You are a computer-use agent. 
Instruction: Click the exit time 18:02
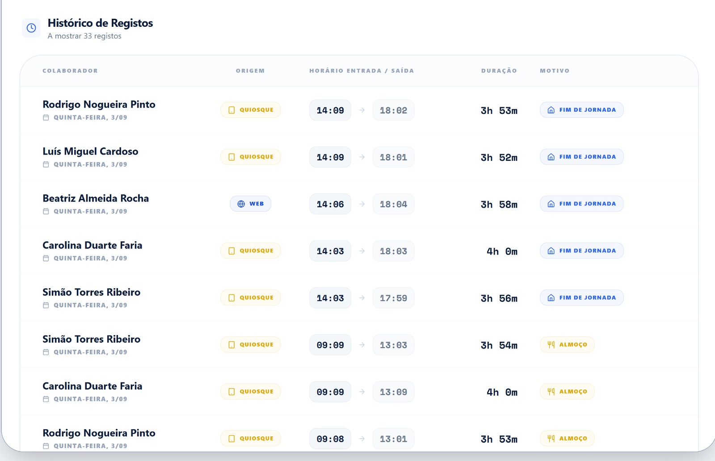click(x=393, y=110)
